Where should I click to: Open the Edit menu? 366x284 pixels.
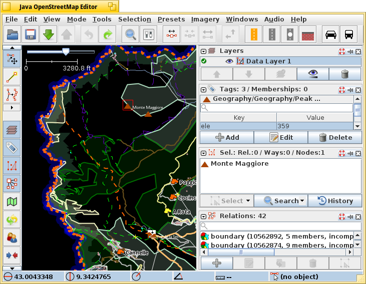click(31, 19)
